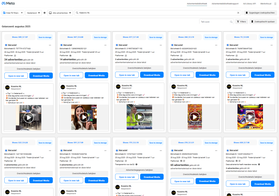Download Media for ad 632339026231620
This screenshot has width=279, height=196.
tap(207, 75)
